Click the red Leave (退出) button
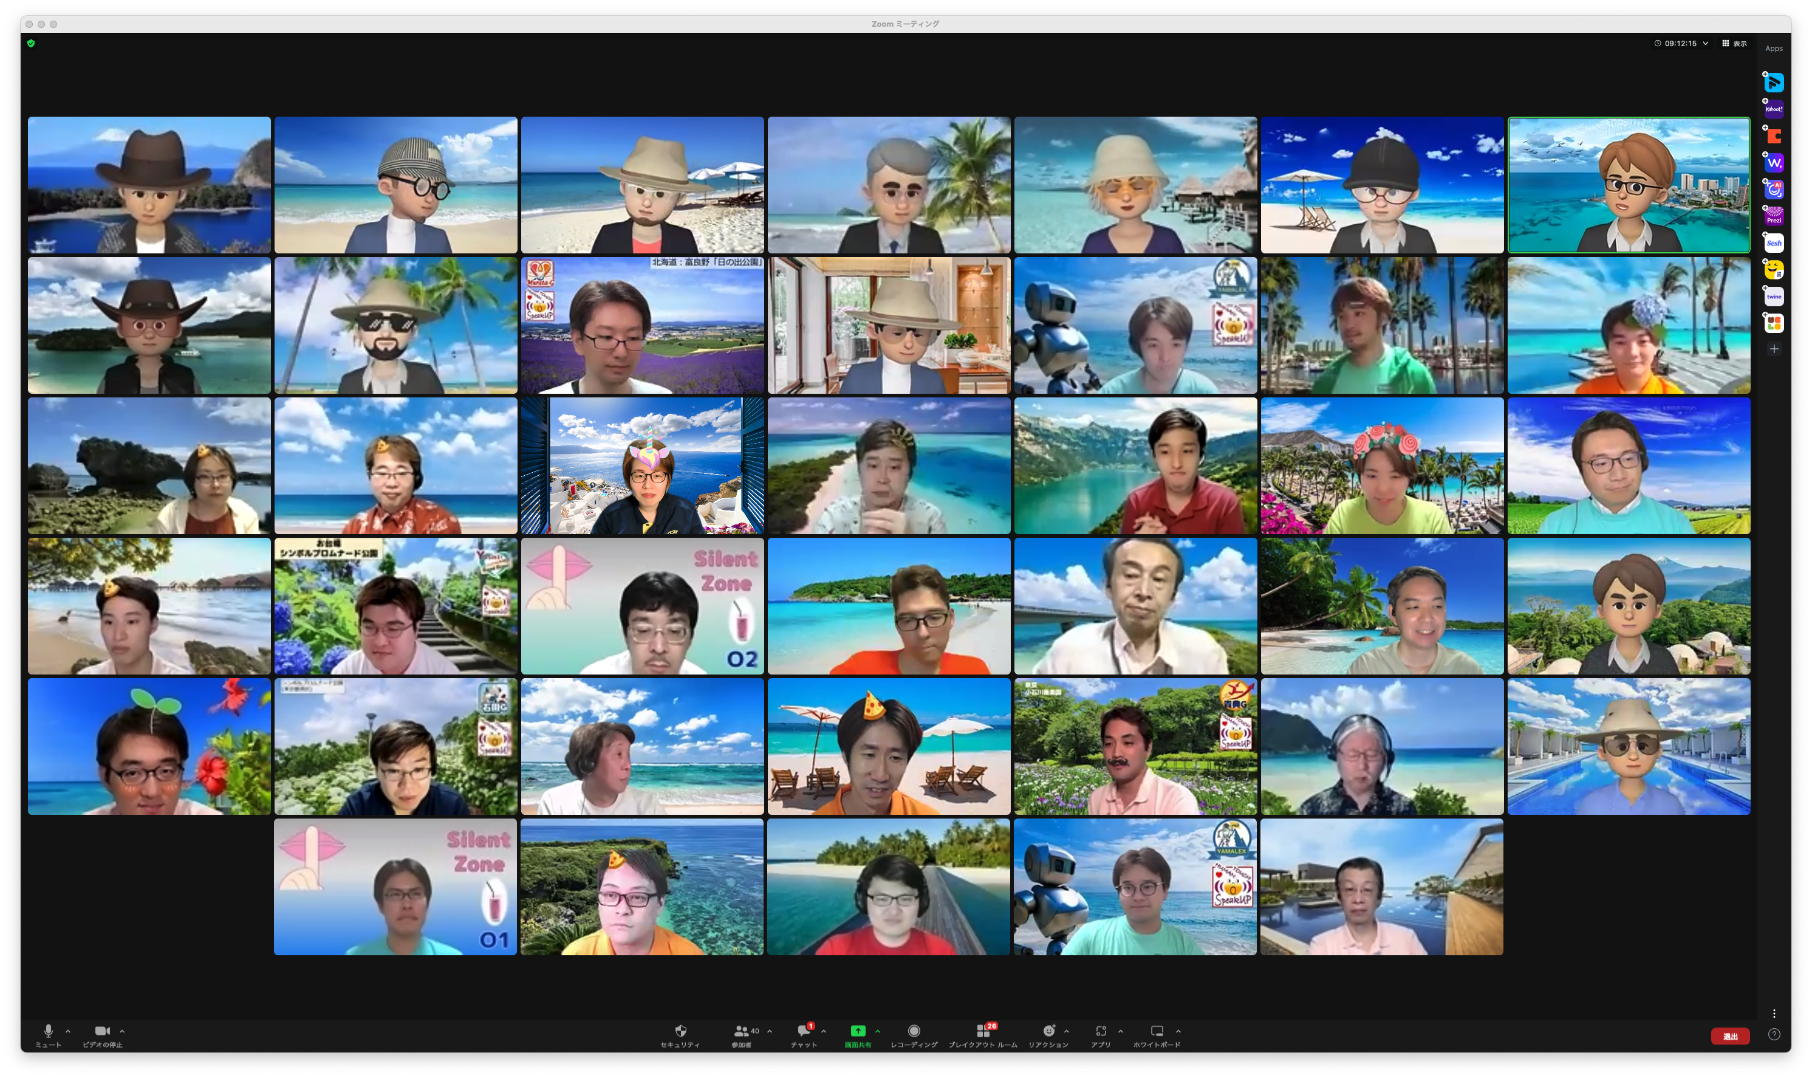This screenshot has width=1812, height=1078. 1730,1036
